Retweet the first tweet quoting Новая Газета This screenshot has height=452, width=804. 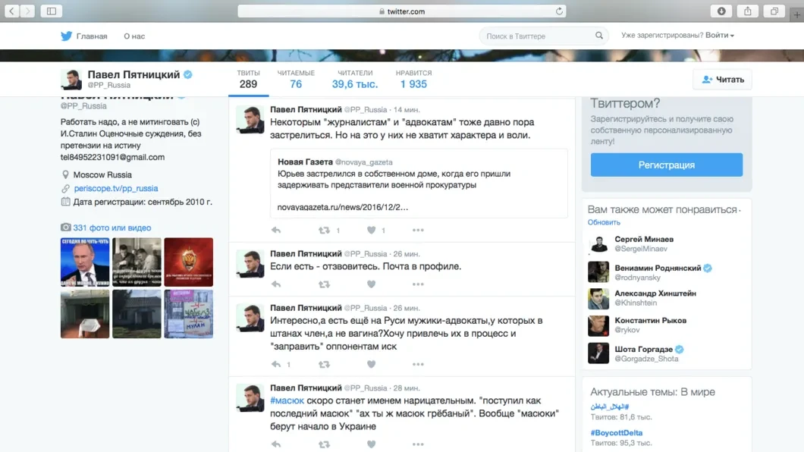tap(324, 231)
